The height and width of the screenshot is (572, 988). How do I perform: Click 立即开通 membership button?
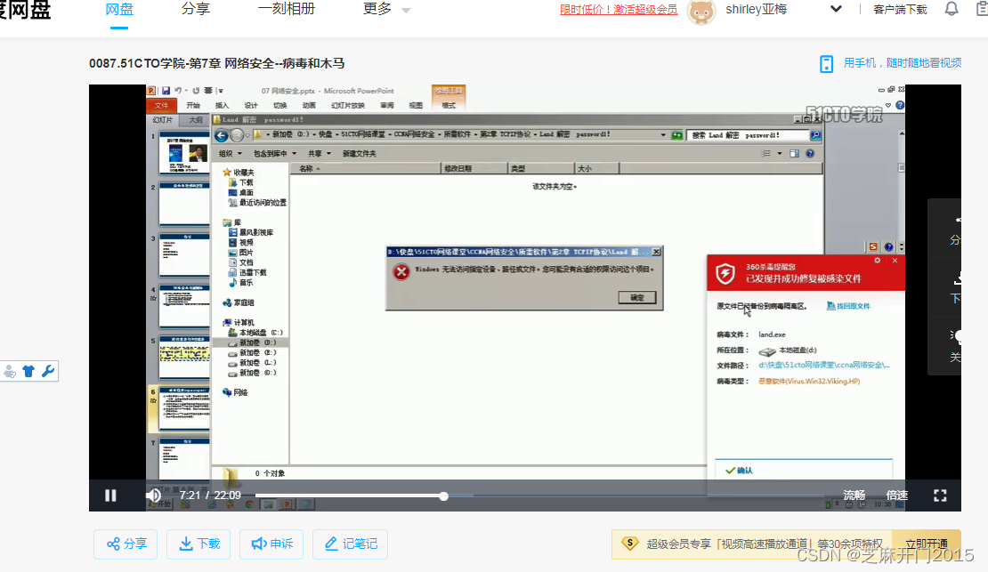coord(927,544)
